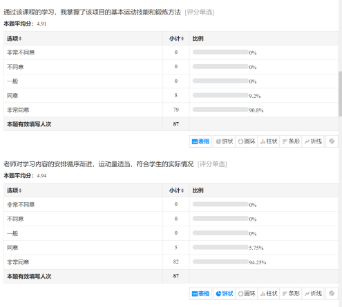View 折线 chart for first question

tap(313, 141)
